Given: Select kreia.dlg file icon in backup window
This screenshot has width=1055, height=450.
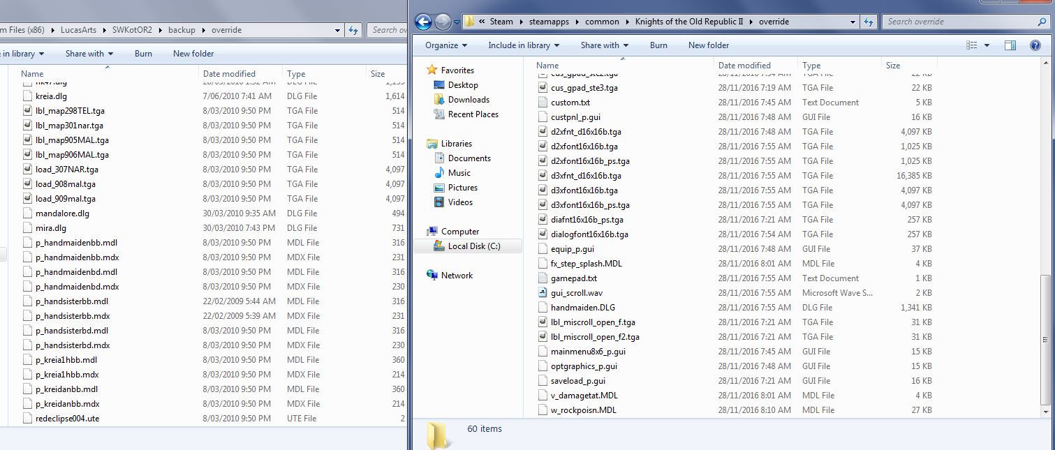Looking at the screenshot, I should coord(28,96).
